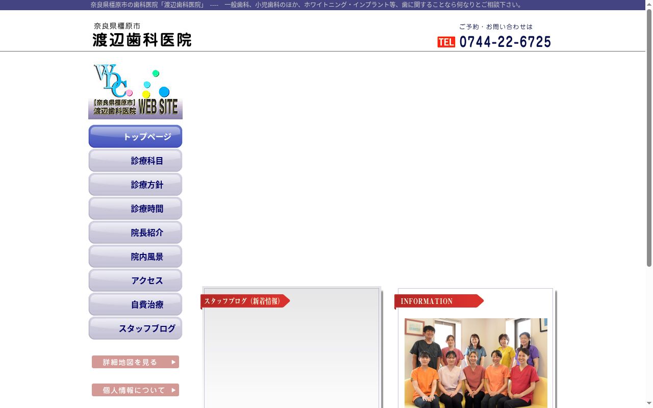Viewport: 653px width, 408px height.
Task: Click the INFORMATION red banner
Action: click(x=439, y=301)
